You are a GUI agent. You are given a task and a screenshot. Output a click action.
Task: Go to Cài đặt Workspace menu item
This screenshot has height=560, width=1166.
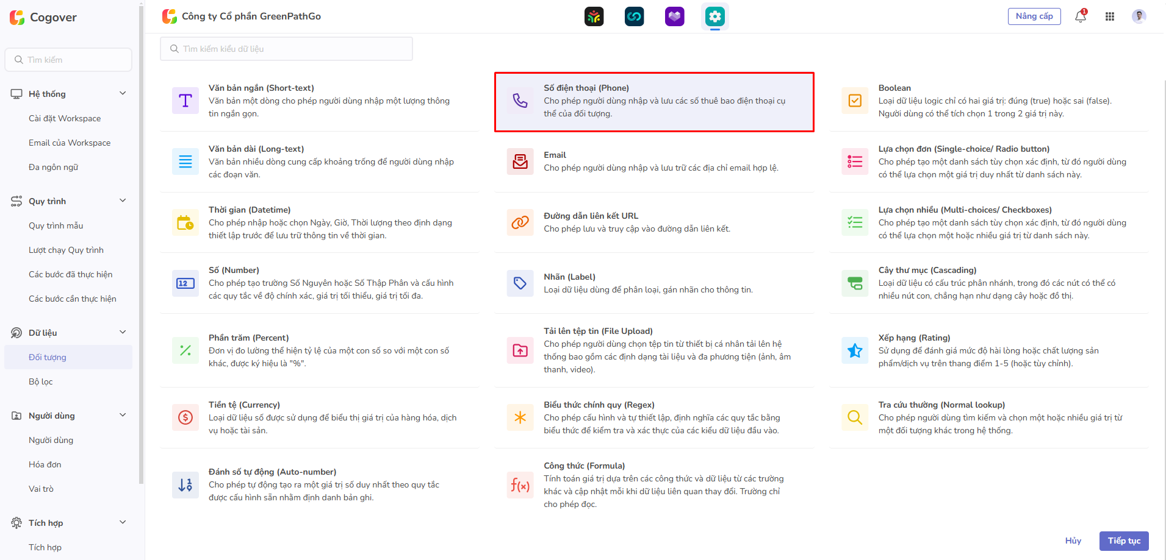(65, 118)
